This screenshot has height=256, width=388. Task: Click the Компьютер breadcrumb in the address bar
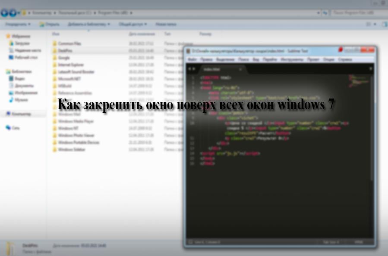42,12
